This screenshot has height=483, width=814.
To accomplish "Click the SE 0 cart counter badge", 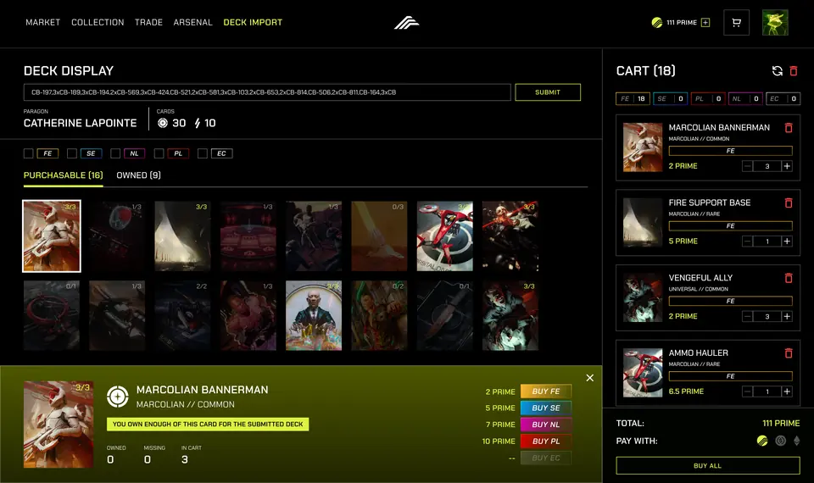I will [x=670, y=98].
